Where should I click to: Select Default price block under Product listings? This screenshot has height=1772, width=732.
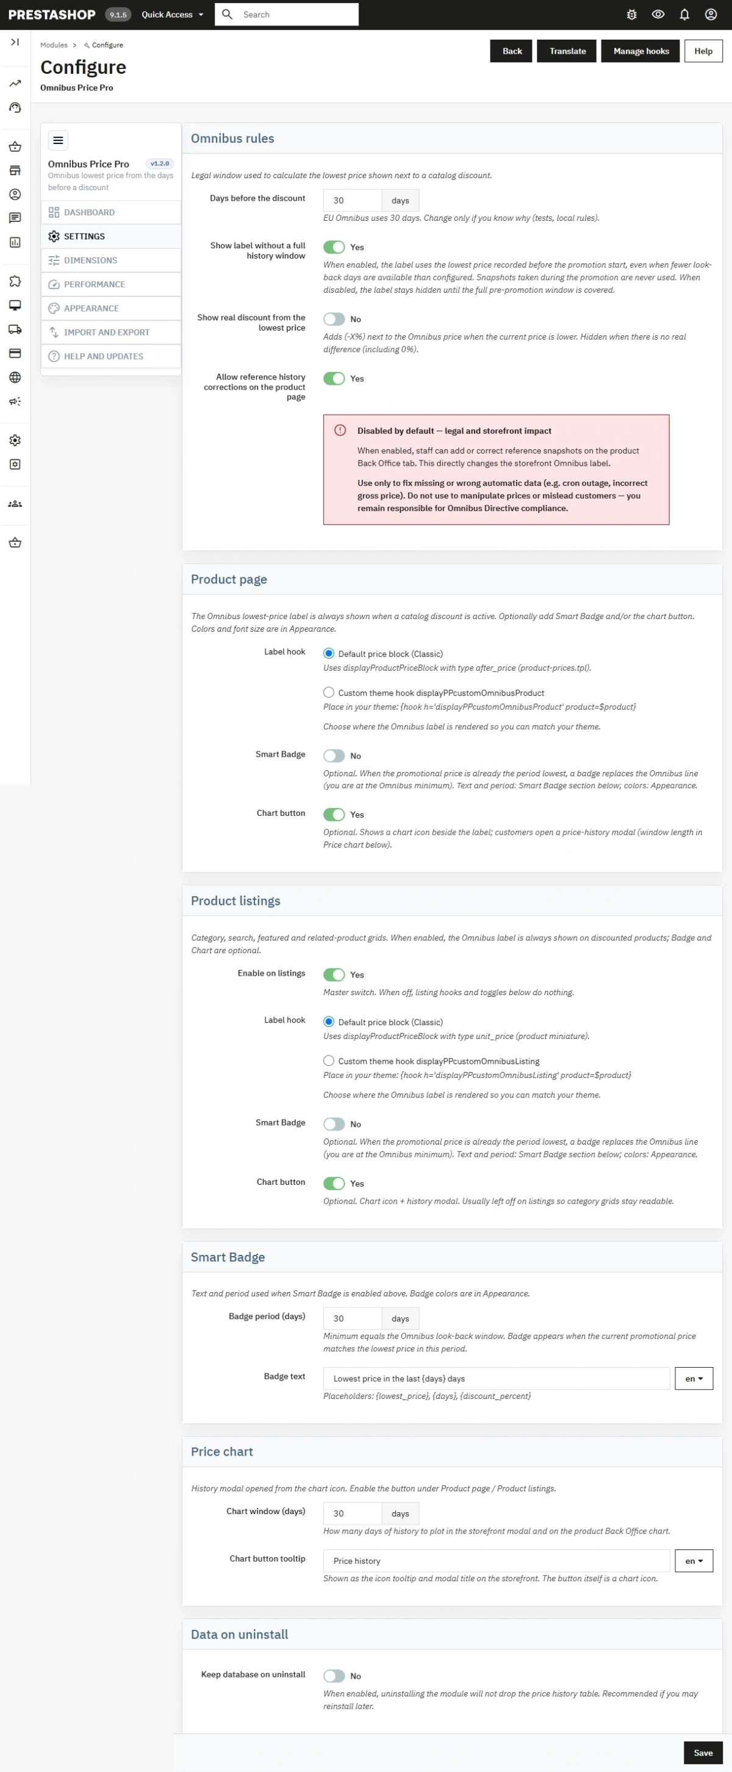[x=329, y=1022]
